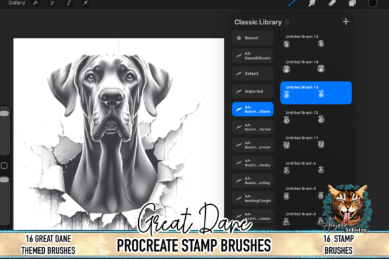Viewport: 389px width, 259px height.
Task: Select the Aztec2 brush set
Action: 253,74
